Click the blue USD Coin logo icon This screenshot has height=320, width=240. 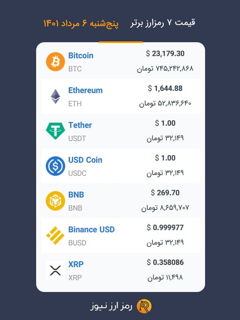pyautogui.click(x=55, y=166)
